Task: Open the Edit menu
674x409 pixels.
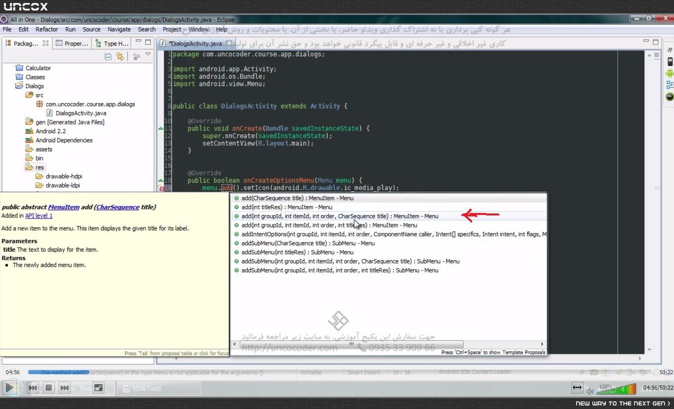Action: [x=23, y=29]
